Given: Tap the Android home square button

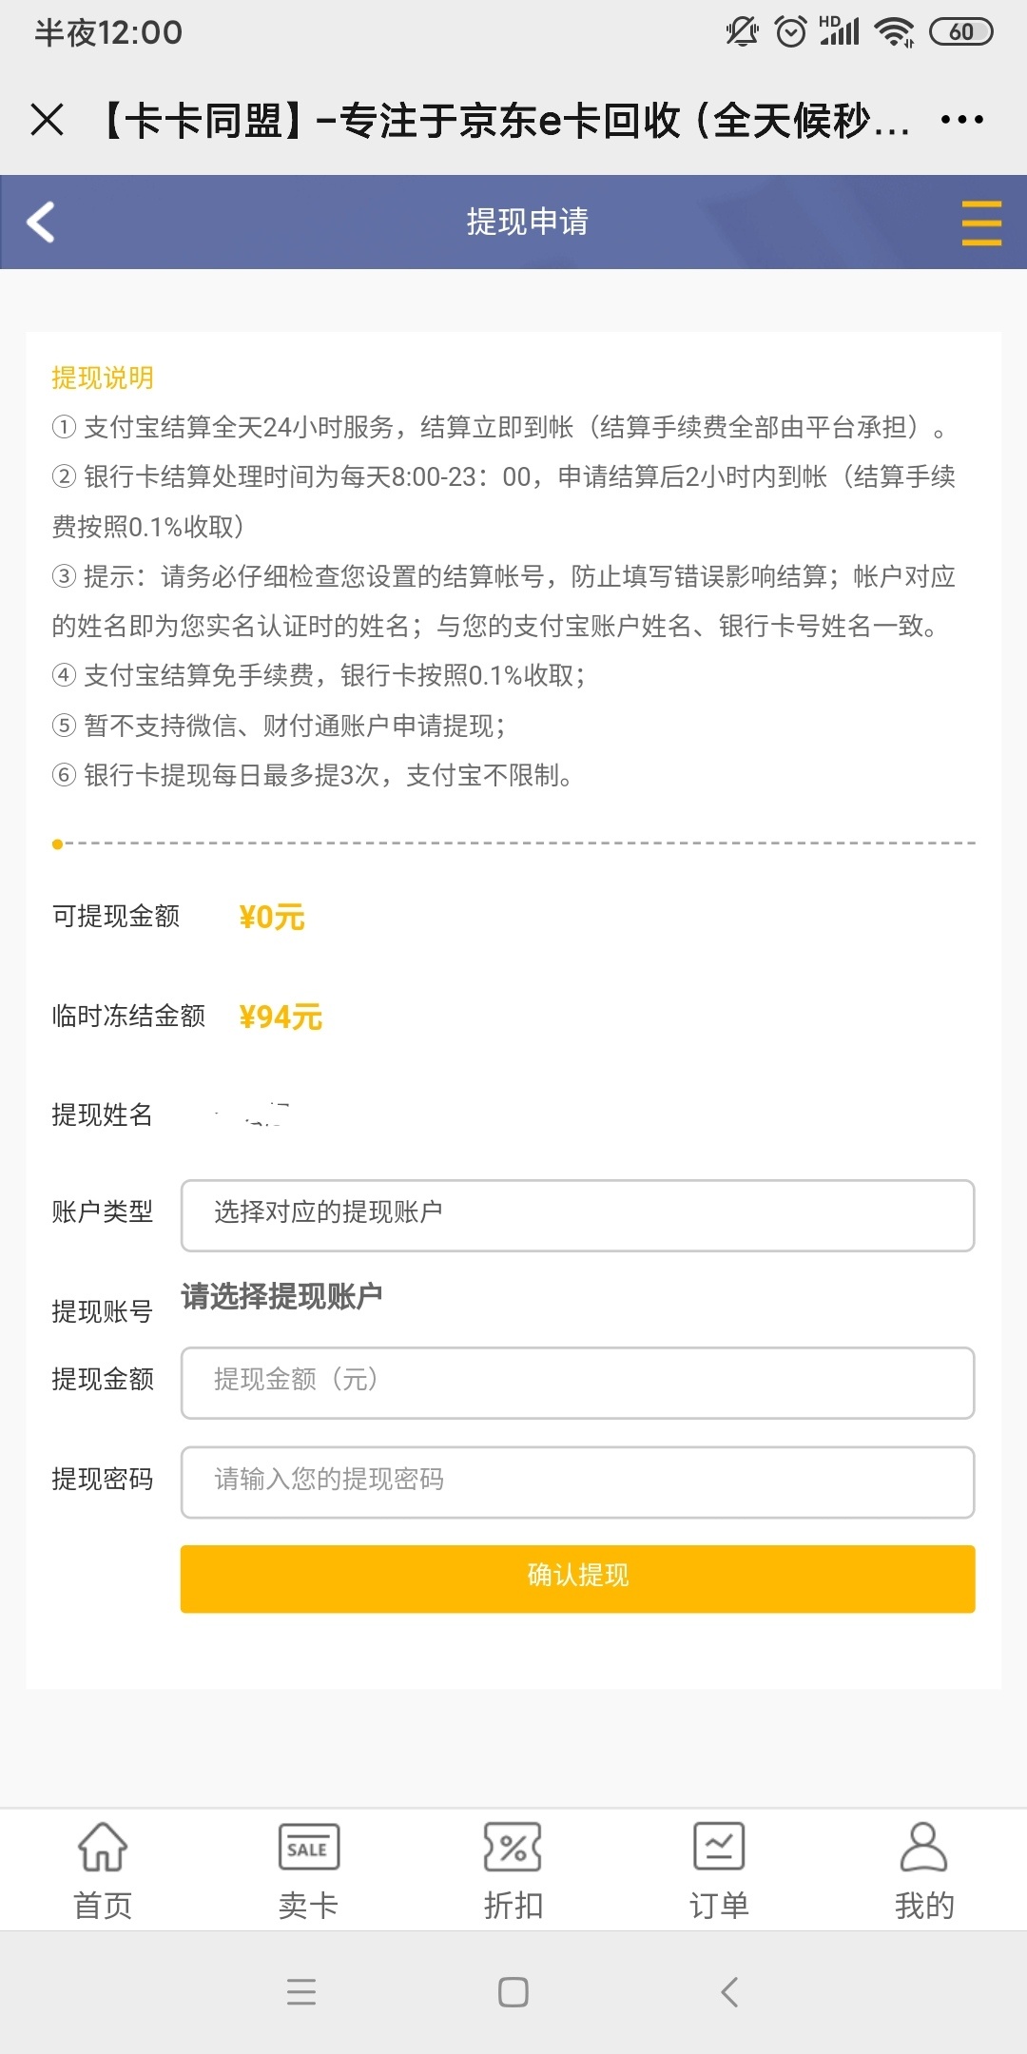Looking at the screenshot, I should point(513,1991).
